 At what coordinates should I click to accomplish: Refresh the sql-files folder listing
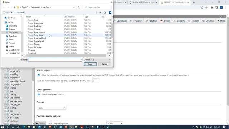(79, 7)
